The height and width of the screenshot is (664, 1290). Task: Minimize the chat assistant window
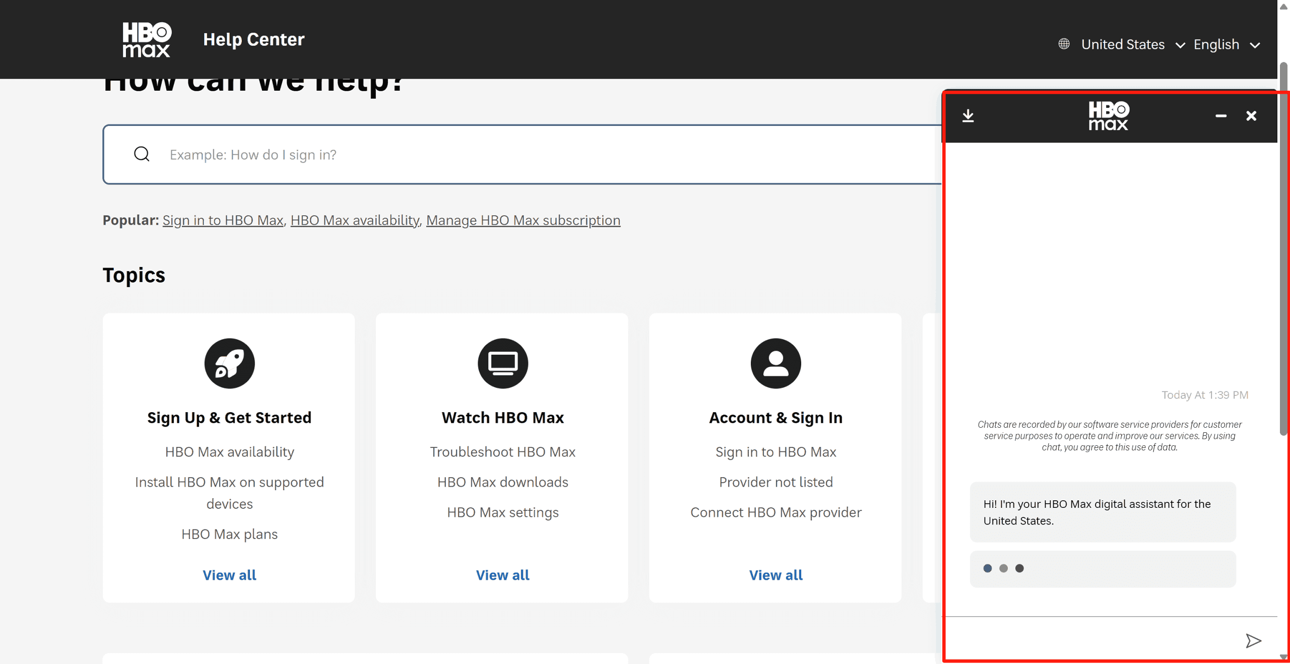pos(1220,116)
